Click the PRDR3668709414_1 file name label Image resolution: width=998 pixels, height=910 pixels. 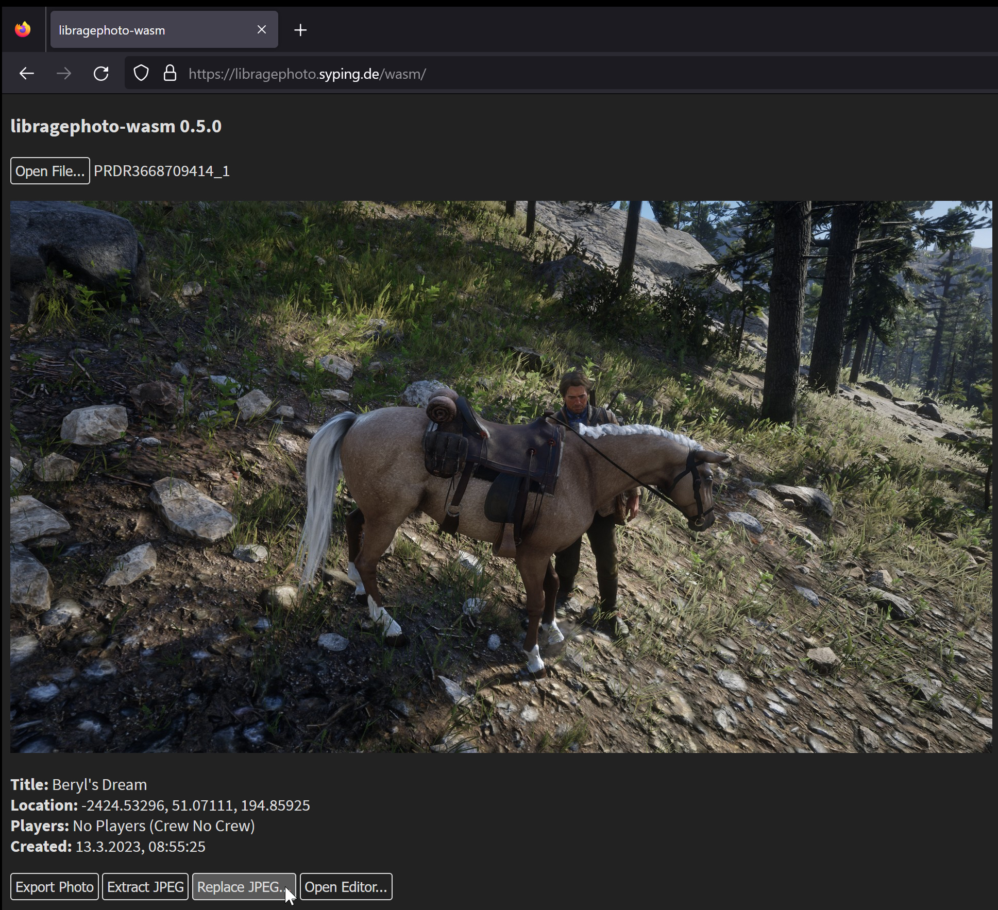(x=162, y=171)
